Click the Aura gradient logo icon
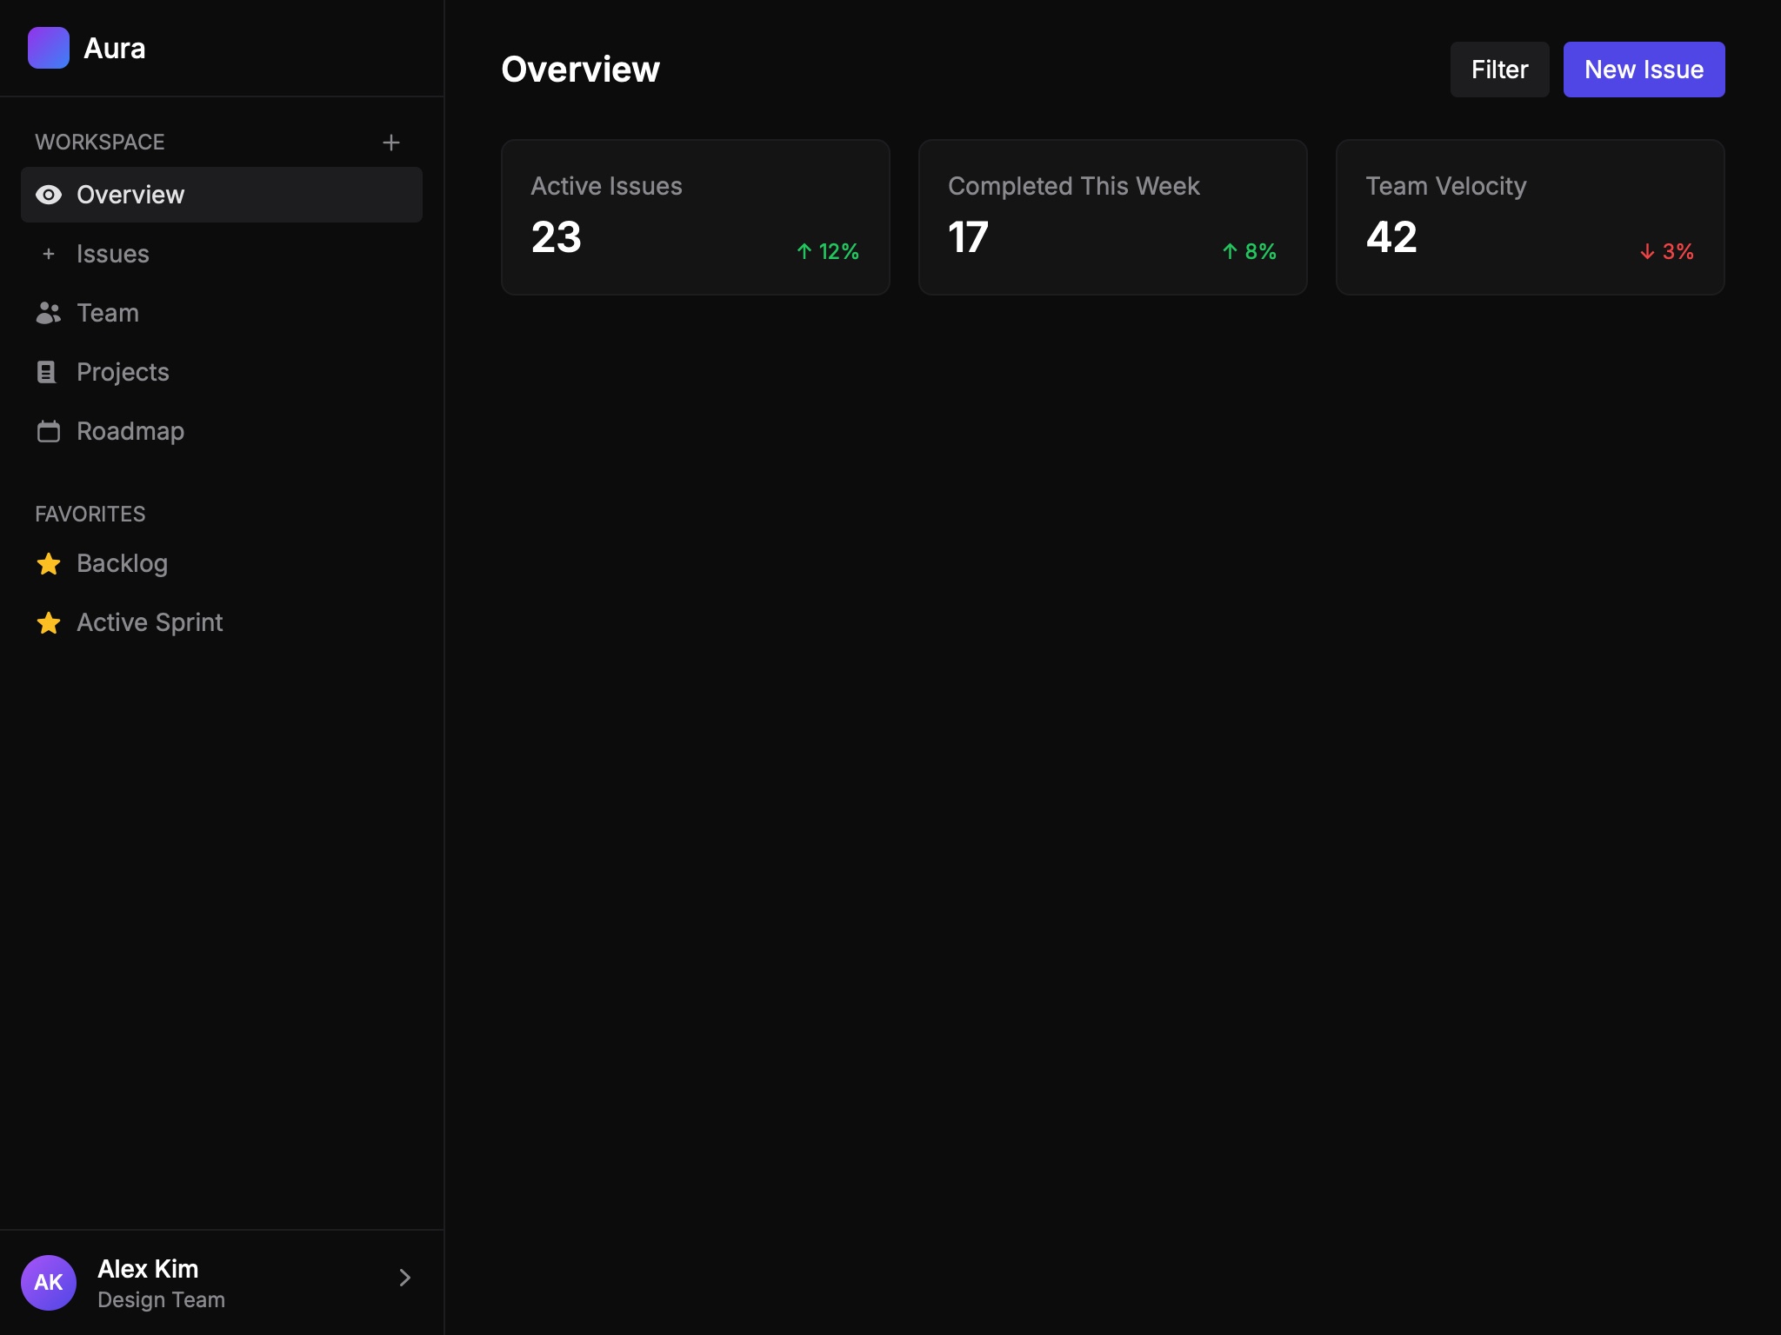 click(x=50, y=48)
